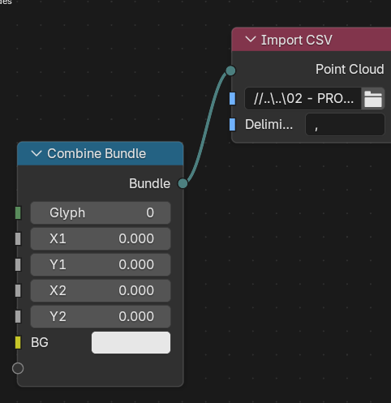Click the BG label text
The width and height of the screenshot is (391, 403).
click(x=40, y=342)
